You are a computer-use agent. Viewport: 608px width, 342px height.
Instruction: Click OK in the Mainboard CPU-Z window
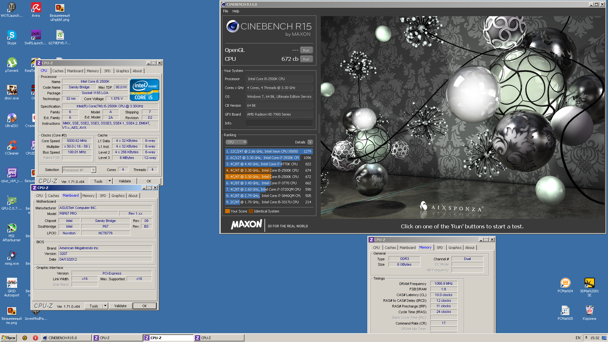144,306
